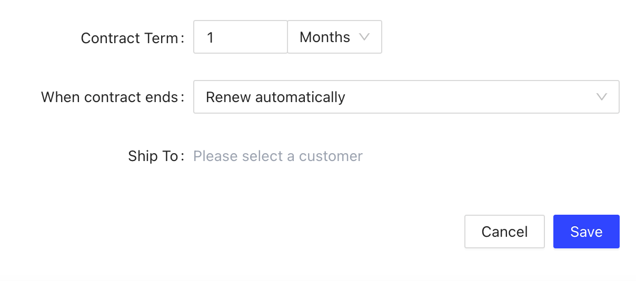
Task: Click the chevron icon beside Months
Action: 364,37
